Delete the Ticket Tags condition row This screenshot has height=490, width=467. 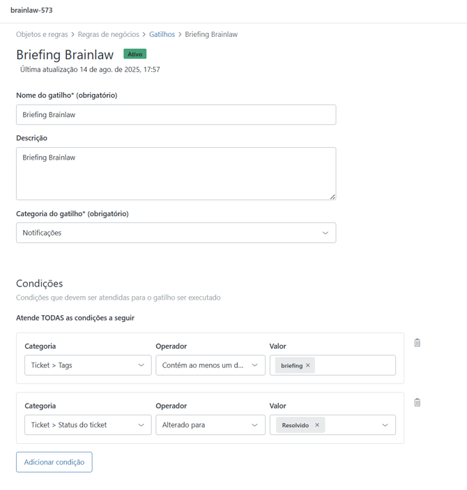tap(417, 343)
